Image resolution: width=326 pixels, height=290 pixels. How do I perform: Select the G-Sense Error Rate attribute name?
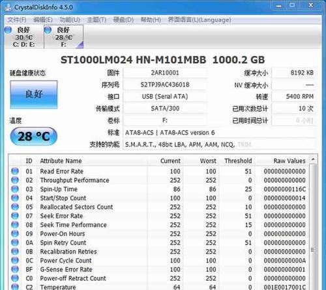tap(66, 269)
